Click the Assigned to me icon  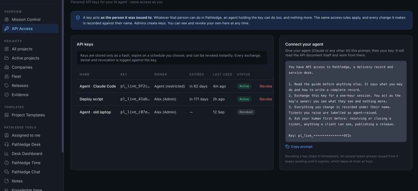(x=7, y=135)
